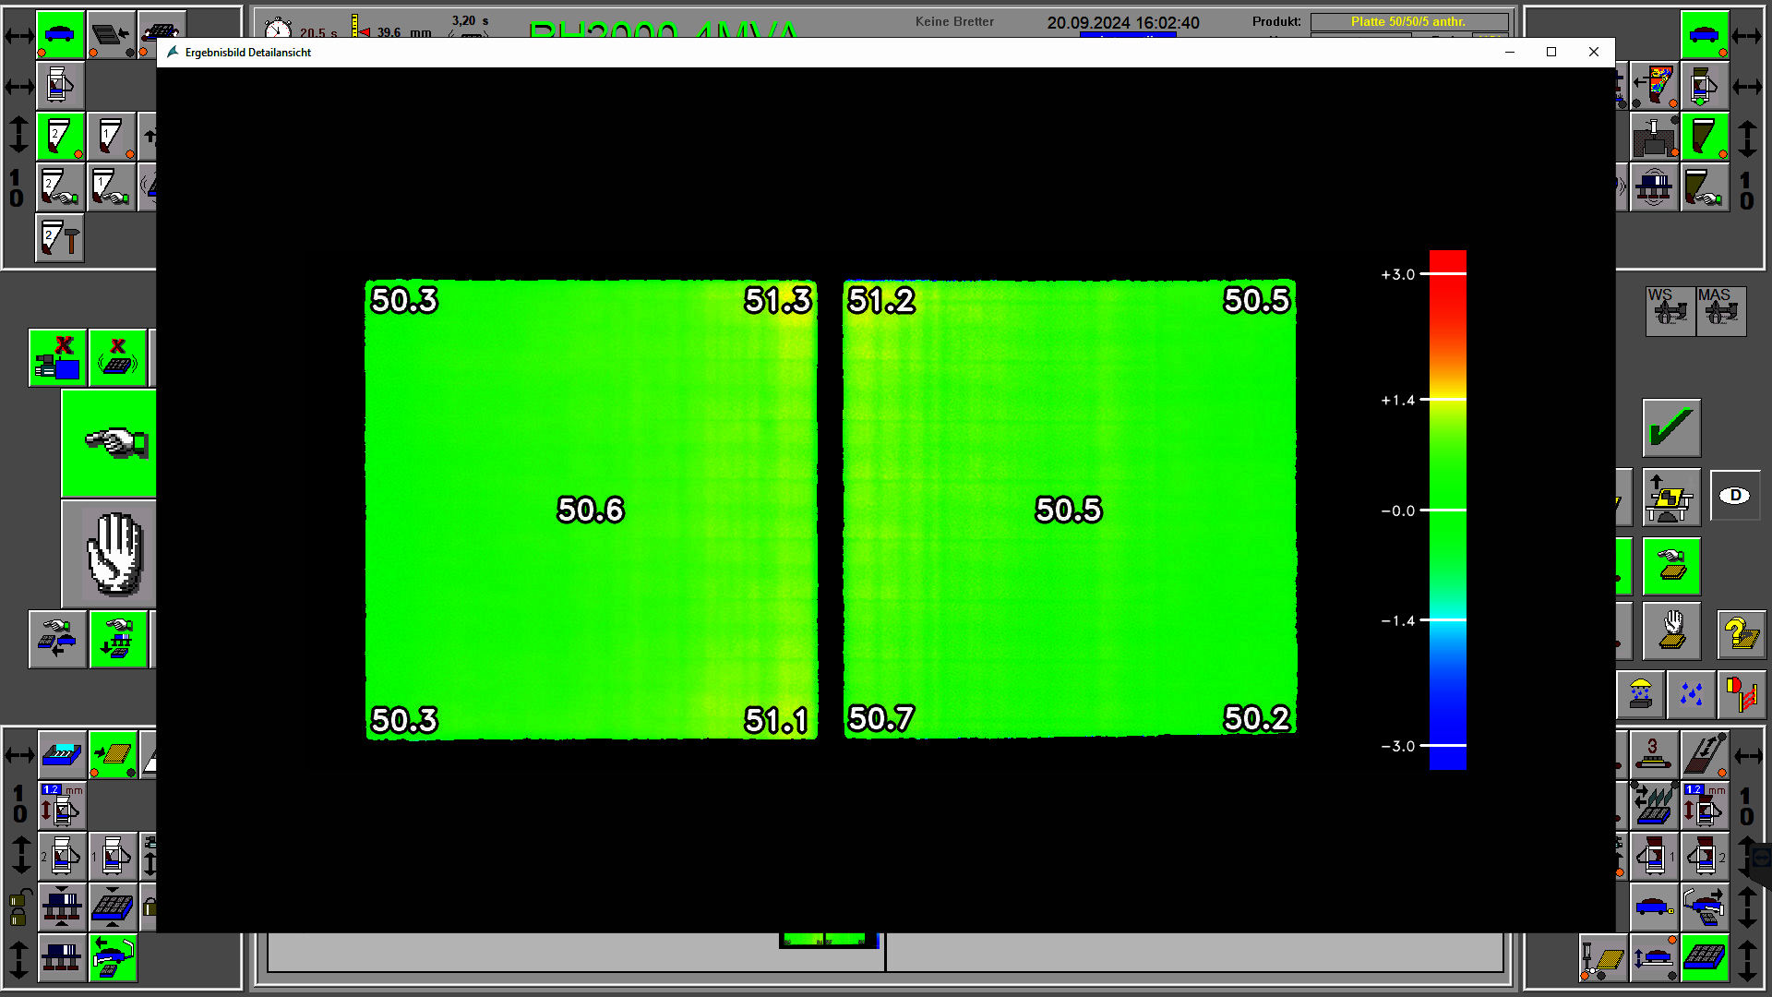Viewport: 1772px width, 997px height.
Task: Click the green checkmark confirm button
Action: pyautogui.click(x=1671, y=427)
